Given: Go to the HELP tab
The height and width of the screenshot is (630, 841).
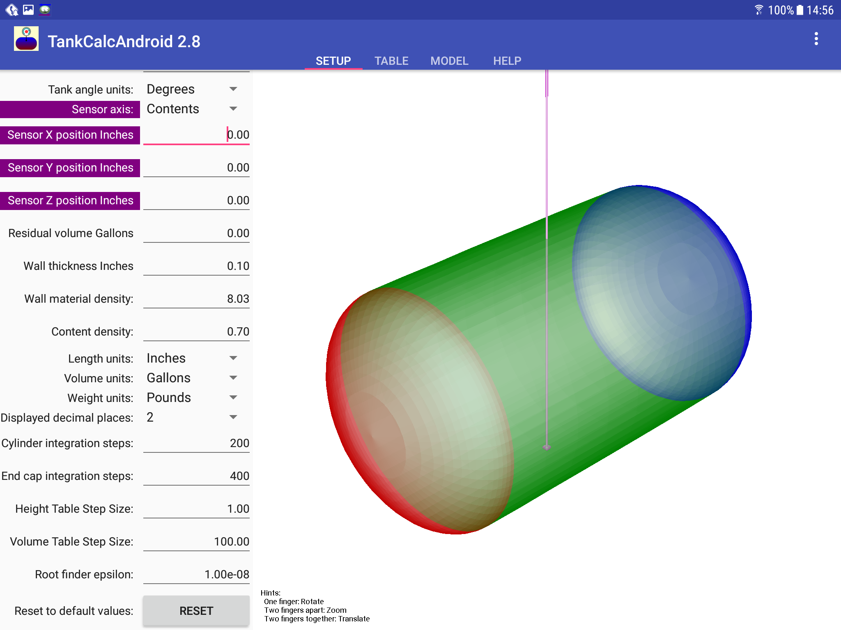Looking at the screenshot, I should (507, 61).
